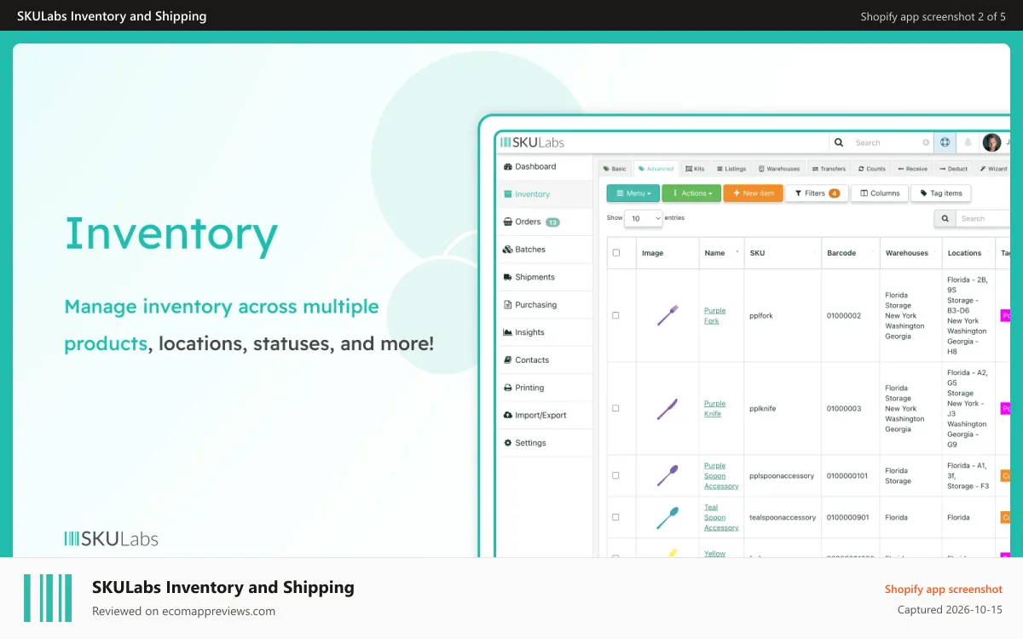
Task: Open the Teal Spoon Accessory link
Action: coord(721,517)
